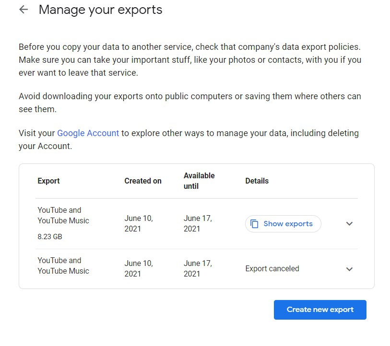Image resolution: width=390 pixels, height=346 pixels.
Task: Click the first row's June 10, 2021 created date
Action: (139, 223)
